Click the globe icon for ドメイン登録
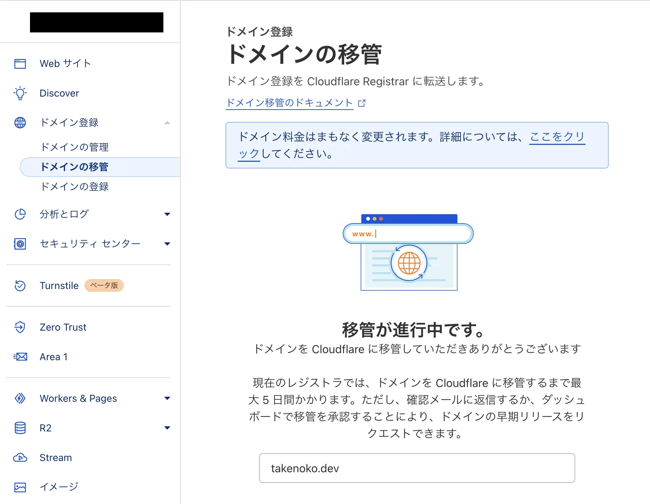The height and width of the screenshot is (504, 650). coord(20,123)
